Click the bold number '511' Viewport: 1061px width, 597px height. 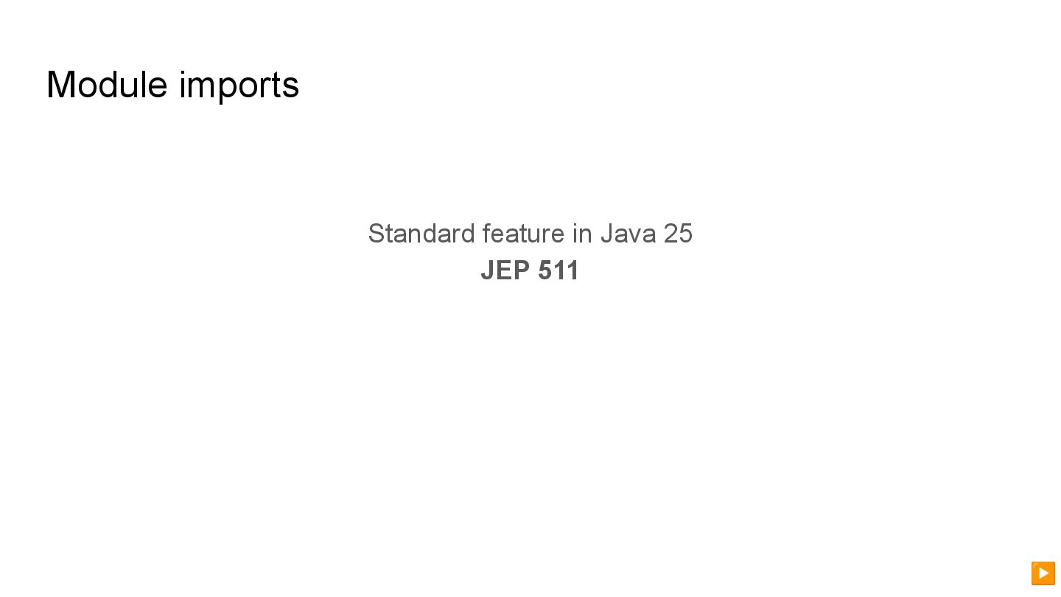(558, 270)
